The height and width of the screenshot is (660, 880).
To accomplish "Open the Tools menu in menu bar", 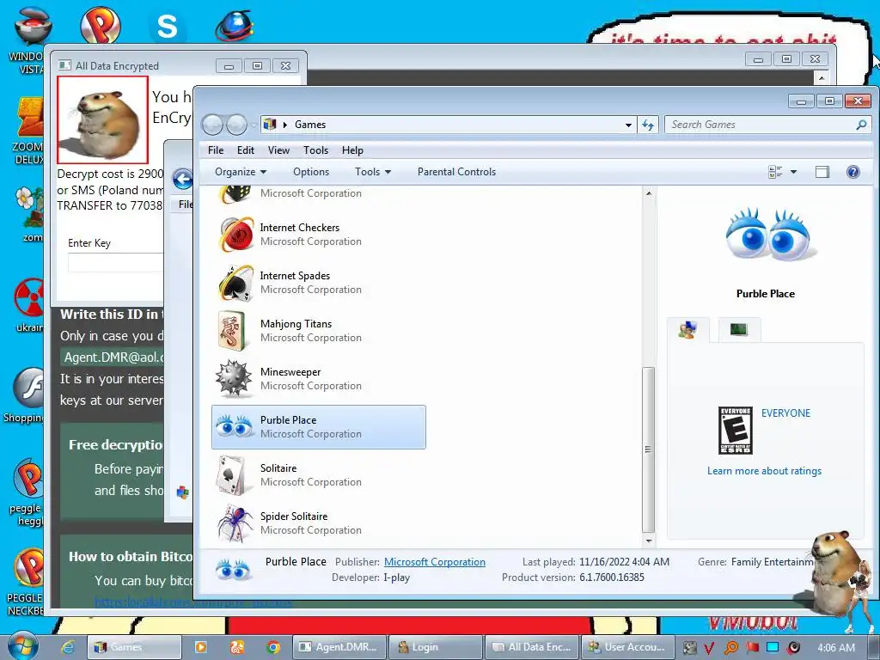I will coord(315,150).
